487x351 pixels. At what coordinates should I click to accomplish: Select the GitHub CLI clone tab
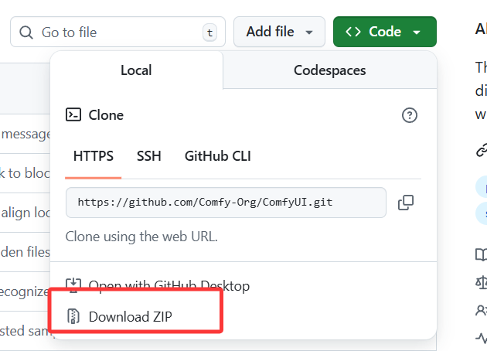[217, 156]
